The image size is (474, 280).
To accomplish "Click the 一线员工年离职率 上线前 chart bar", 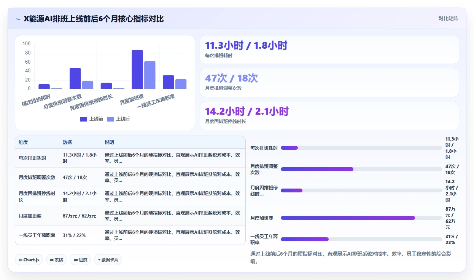I will tap(169, 82).
